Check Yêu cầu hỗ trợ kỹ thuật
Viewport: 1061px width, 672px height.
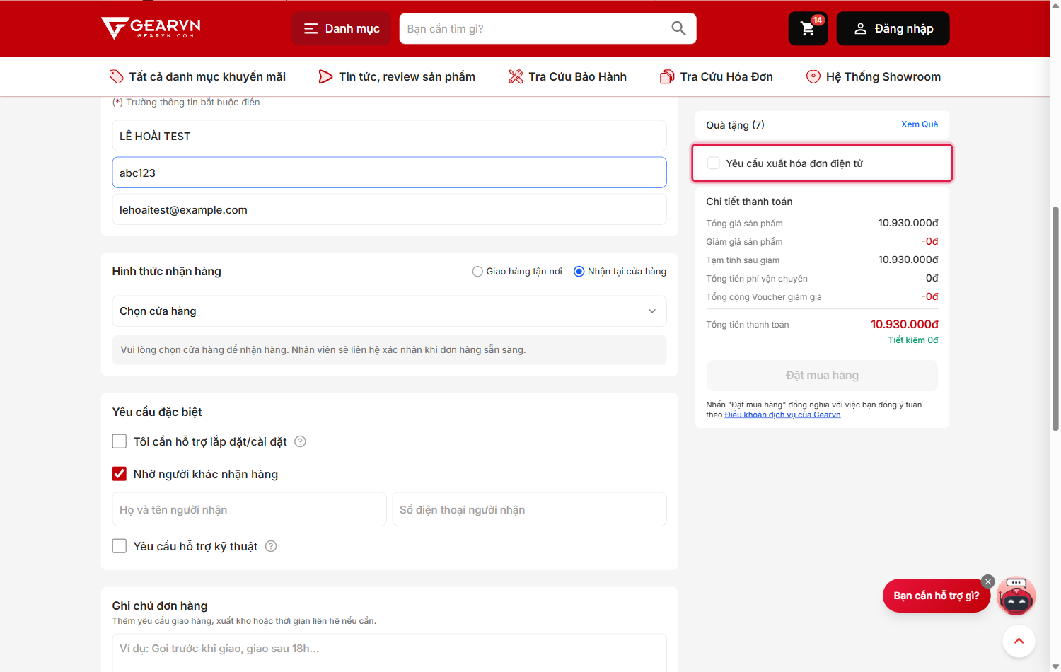[x=120, y=546]
